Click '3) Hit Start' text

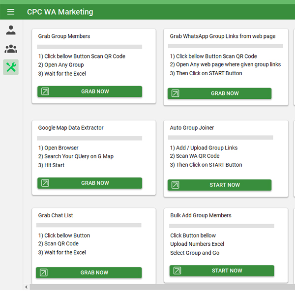click(x=51, y=165)
